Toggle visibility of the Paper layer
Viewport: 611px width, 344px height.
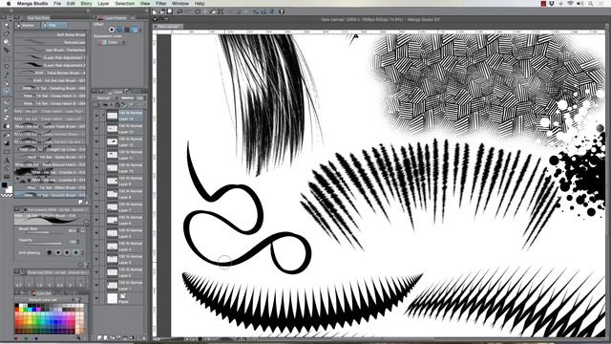pyautogui.click(x=96, y=298)
